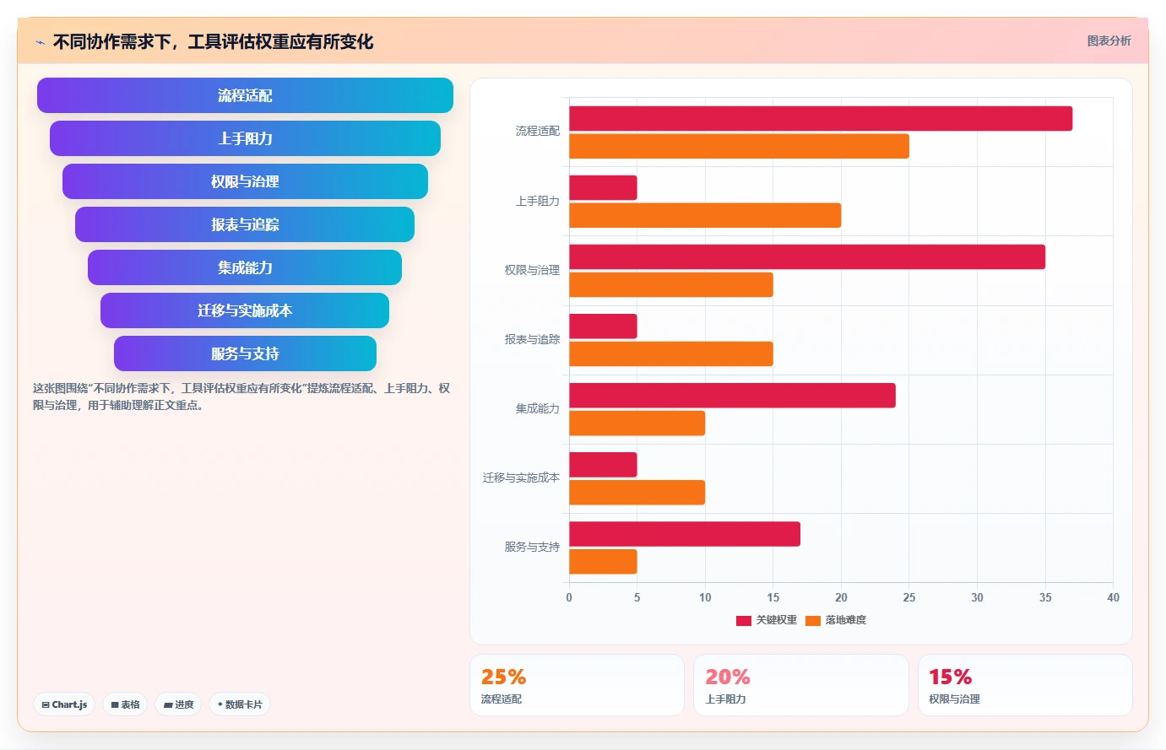
Task: Click the lightning icon beside the header title
Action: click(40, 42)
